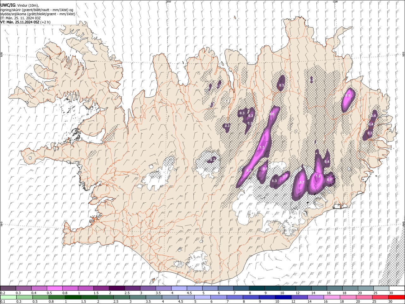Image resolution: width=405 pixels, height=304 pixels.
Task: Click the dark plum 0.2 swatch in snow scale
Action: point(8,288)
